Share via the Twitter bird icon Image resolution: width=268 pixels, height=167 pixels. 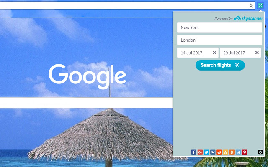(x=206, y=152)
